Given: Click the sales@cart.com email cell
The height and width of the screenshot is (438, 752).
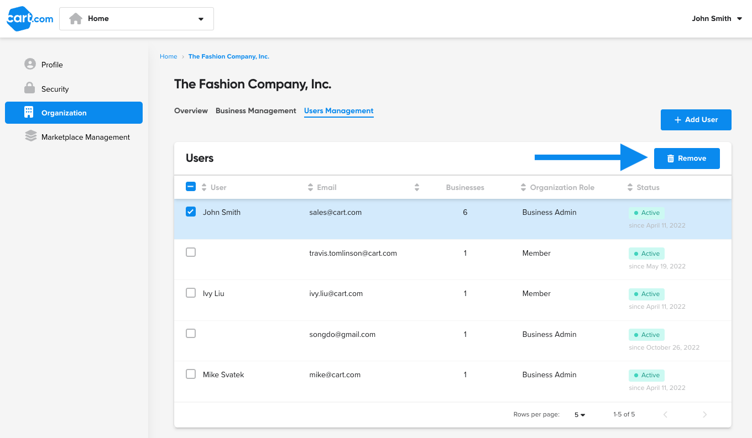Looking at the screenshot, I should point(336,212).
